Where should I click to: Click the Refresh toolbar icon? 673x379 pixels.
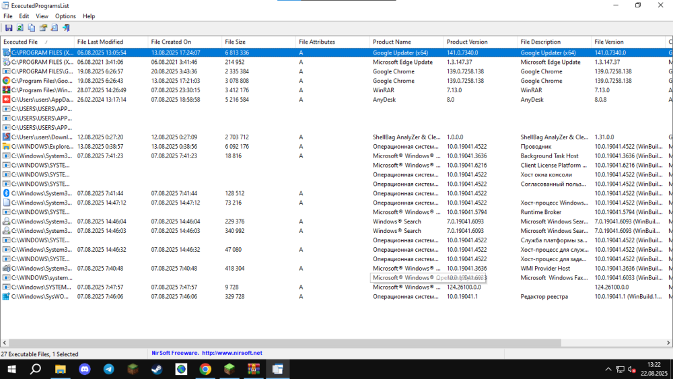coord(20,28)
